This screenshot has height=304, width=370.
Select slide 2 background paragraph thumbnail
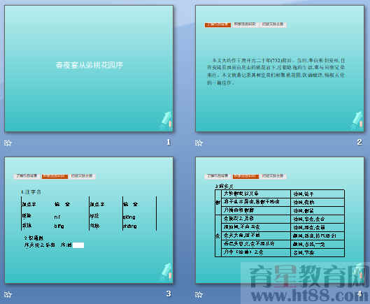click(x=280, y=68)
